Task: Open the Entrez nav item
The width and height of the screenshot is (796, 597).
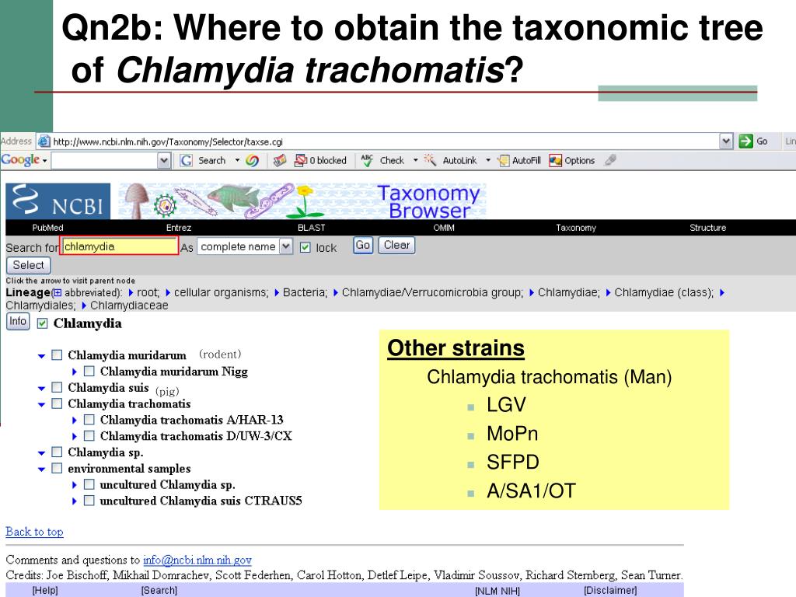Action: (179, 228)
